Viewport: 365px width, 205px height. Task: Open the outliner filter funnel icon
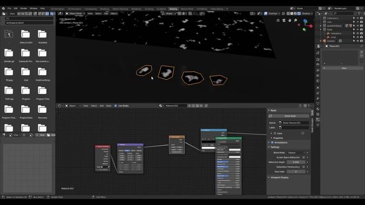pos(359,14)
